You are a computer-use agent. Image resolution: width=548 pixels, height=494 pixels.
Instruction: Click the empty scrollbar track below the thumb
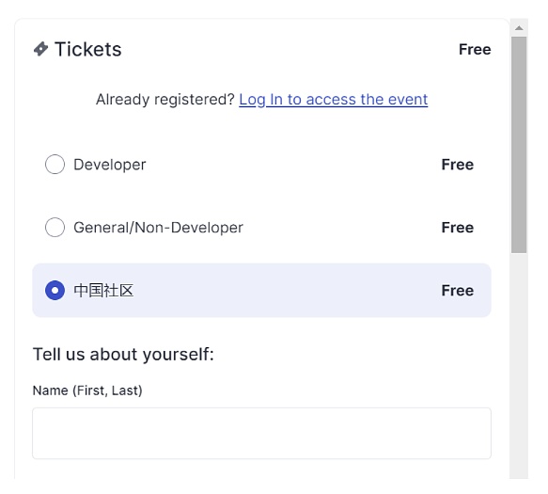[519, 364]
